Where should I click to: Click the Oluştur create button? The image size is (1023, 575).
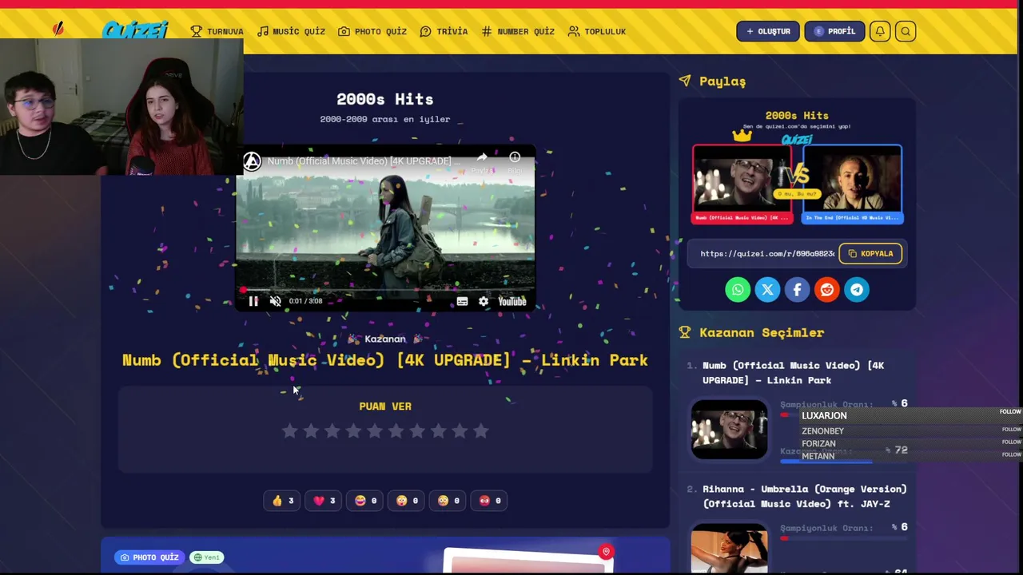point(768,31)
